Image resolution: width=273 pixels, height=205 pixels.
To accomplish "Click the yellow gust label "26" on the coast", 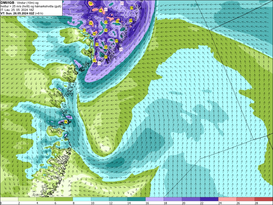I will [66, 121].
